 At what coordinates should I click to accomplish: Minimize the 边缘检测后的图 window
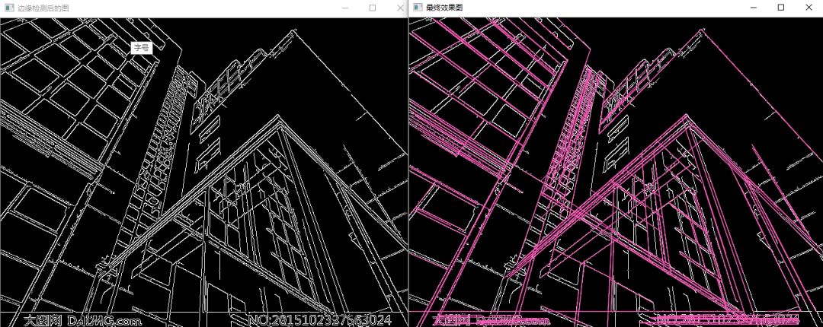click(x=345, y=8)
